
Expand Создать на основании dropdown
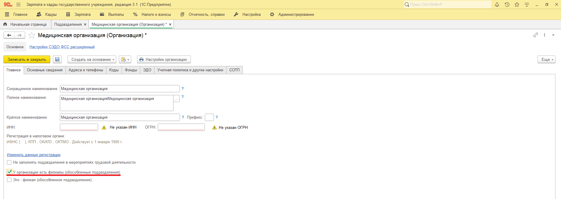pos(92,59)
